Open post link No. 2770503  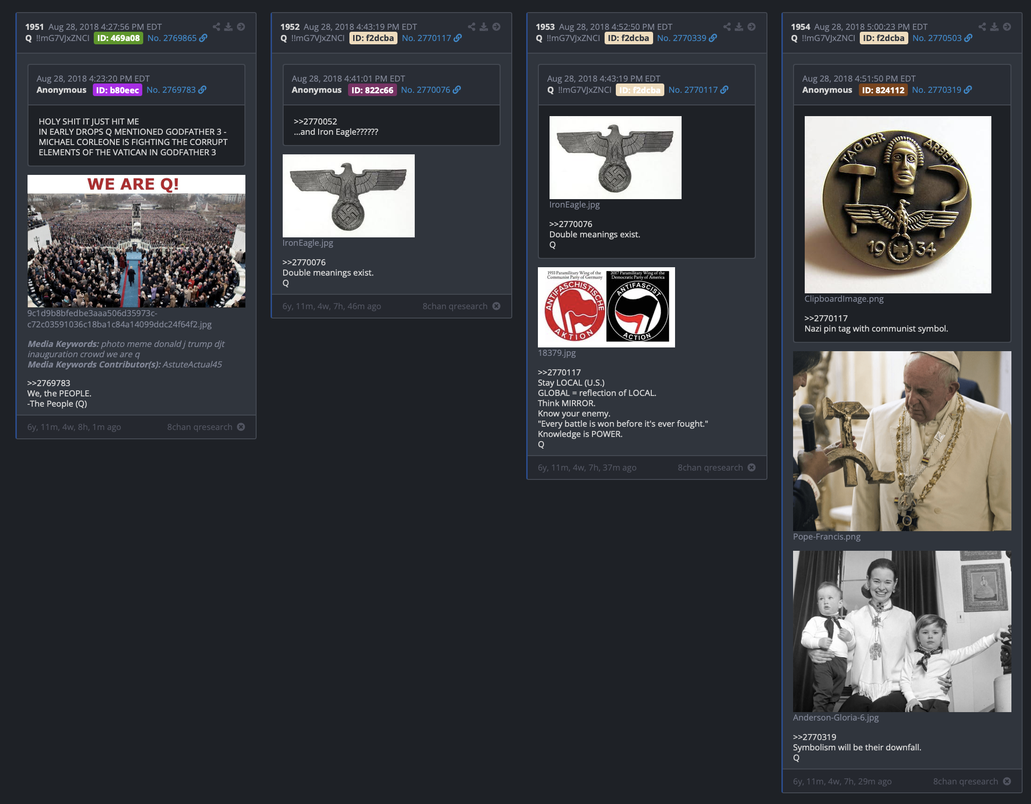pyautogui.click(x=937, y=38)
